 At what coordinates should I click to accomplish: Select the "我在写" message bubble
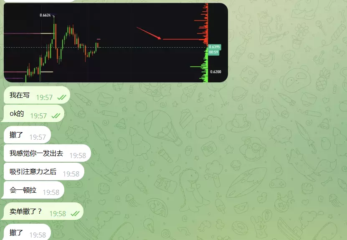tap(37, 95)
